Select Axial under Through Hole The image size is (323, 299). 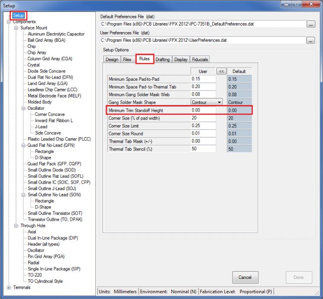pos(32,232)
